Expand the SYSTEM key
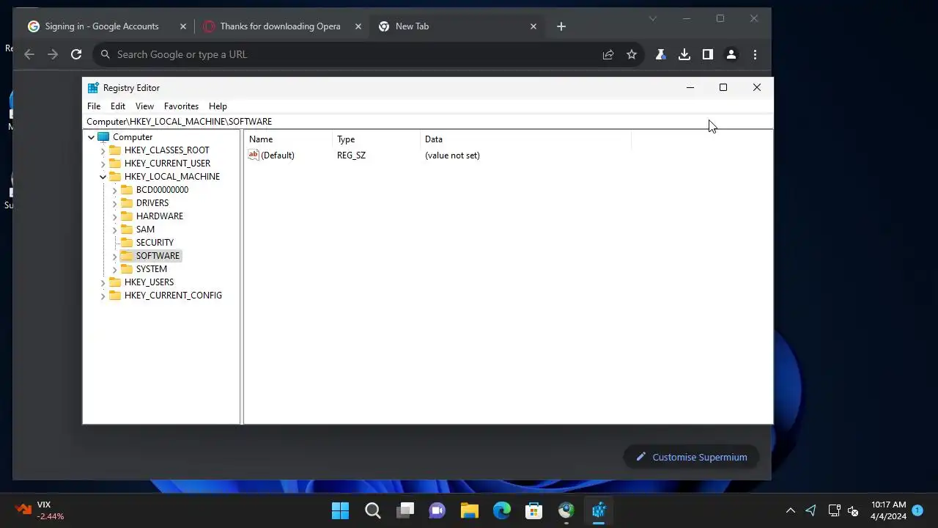Image resolution: width=938 pixels, height=528 pixels. coord(115,269)
